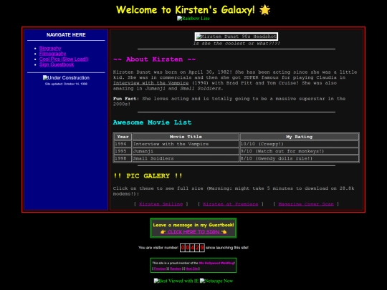Click the 8/10 (Gwendy dolls rule!) cell

[299, 158]
